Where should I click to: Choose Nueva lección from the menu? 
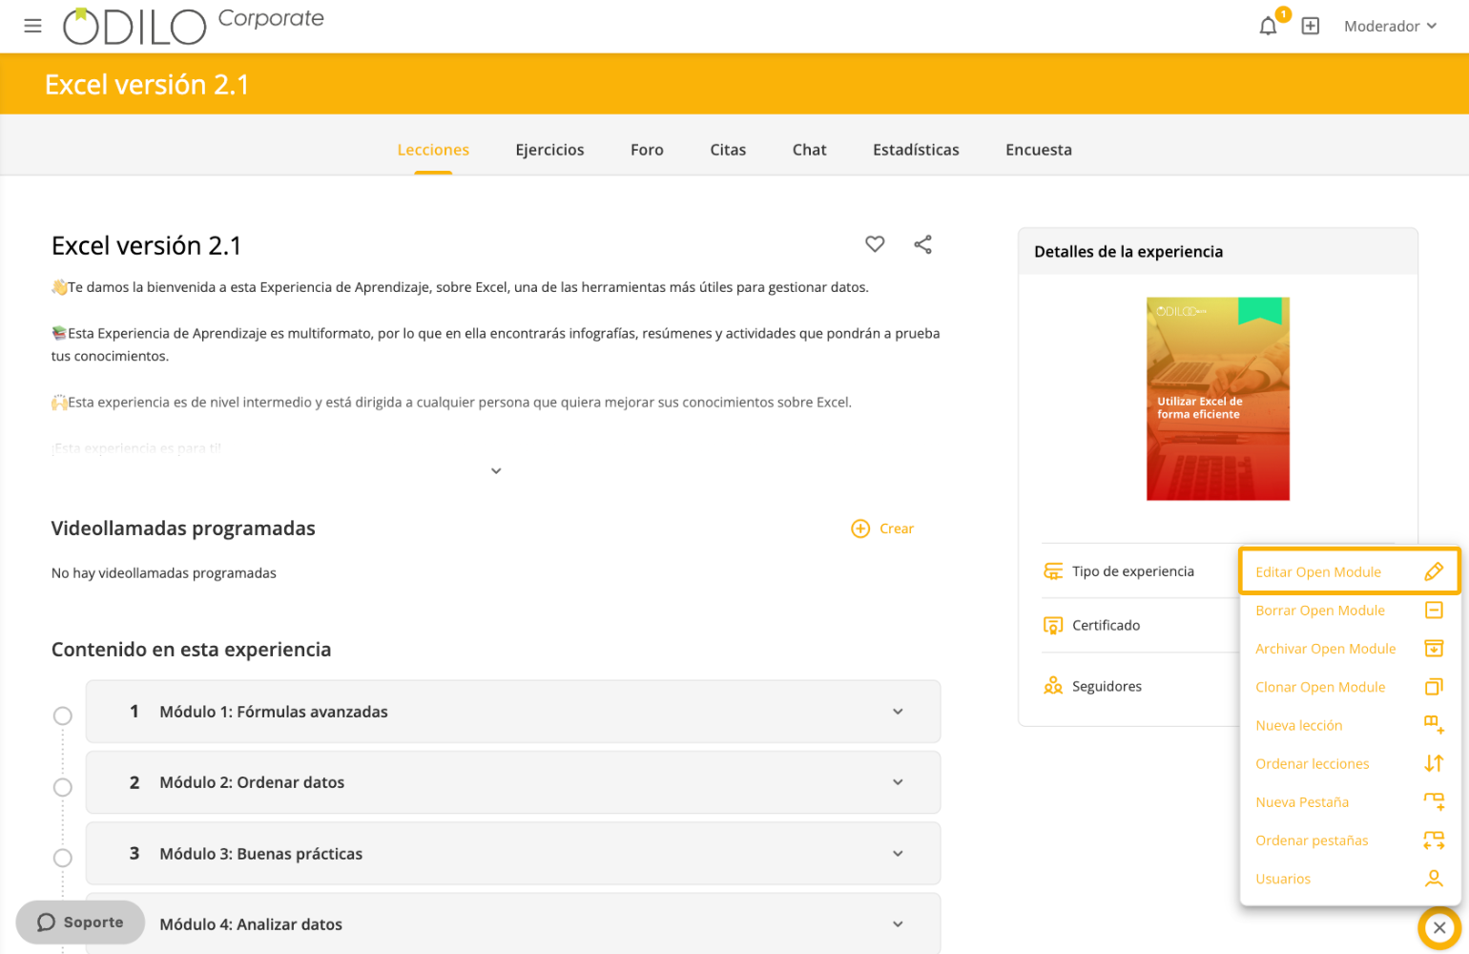click(1350, 726)
